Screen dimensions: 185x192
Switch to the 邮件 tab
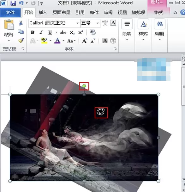pos(94,12)
